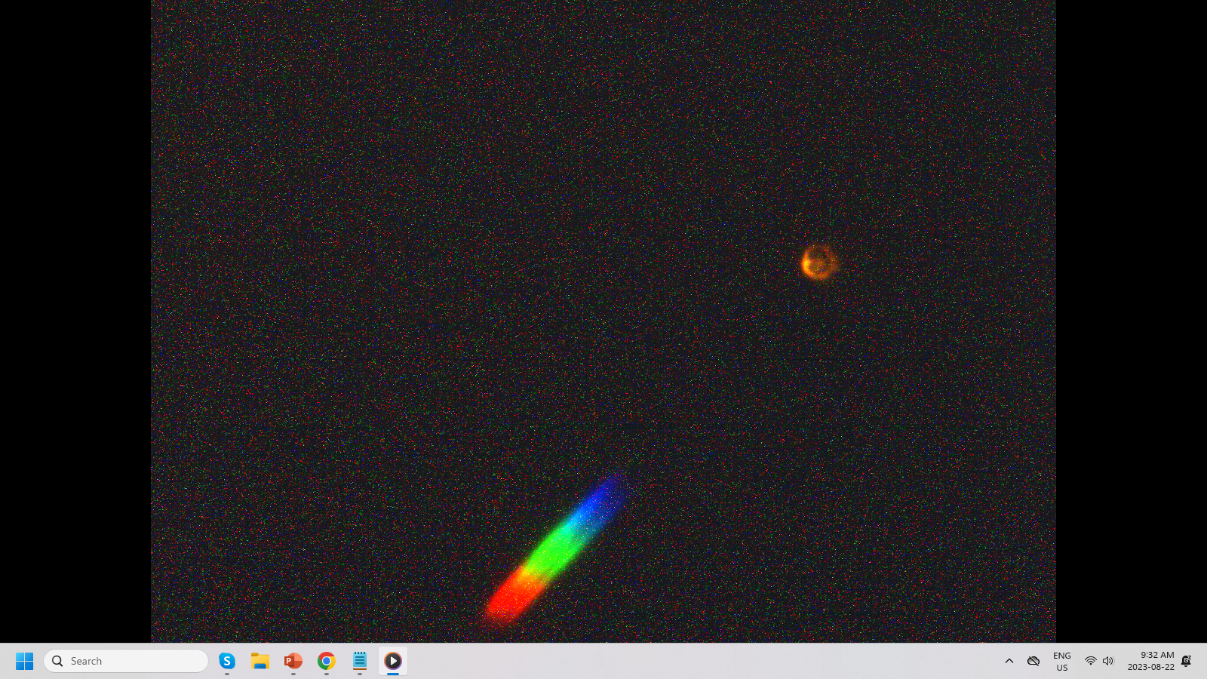Open the ENG US language switcher
Screen dimensions: 1207x679
[x=1062, y=661]
